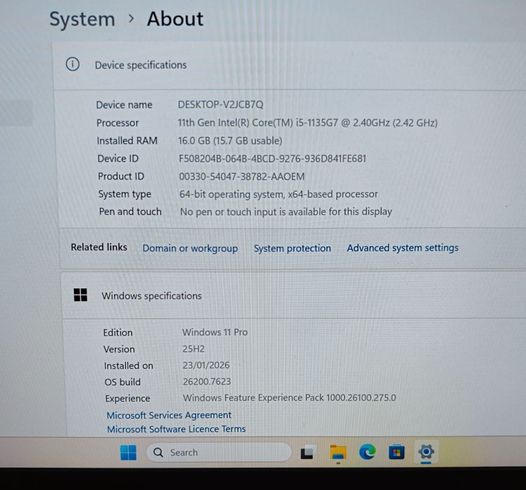526x490 pixels.
Task: Open Microsoft Edge from the taskbar
Action: point(367,452)
